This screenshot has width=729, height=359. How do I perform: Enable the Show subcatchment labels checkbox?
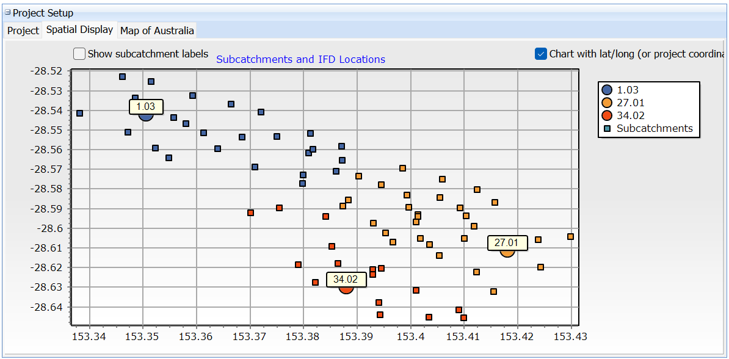click(x=79, y=54)
